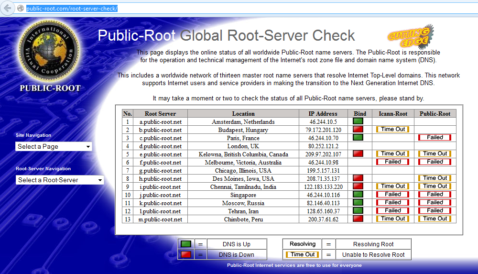Click location Amsterdam, Netherlands
Viewport: 478px width, 274px height.
243,122
